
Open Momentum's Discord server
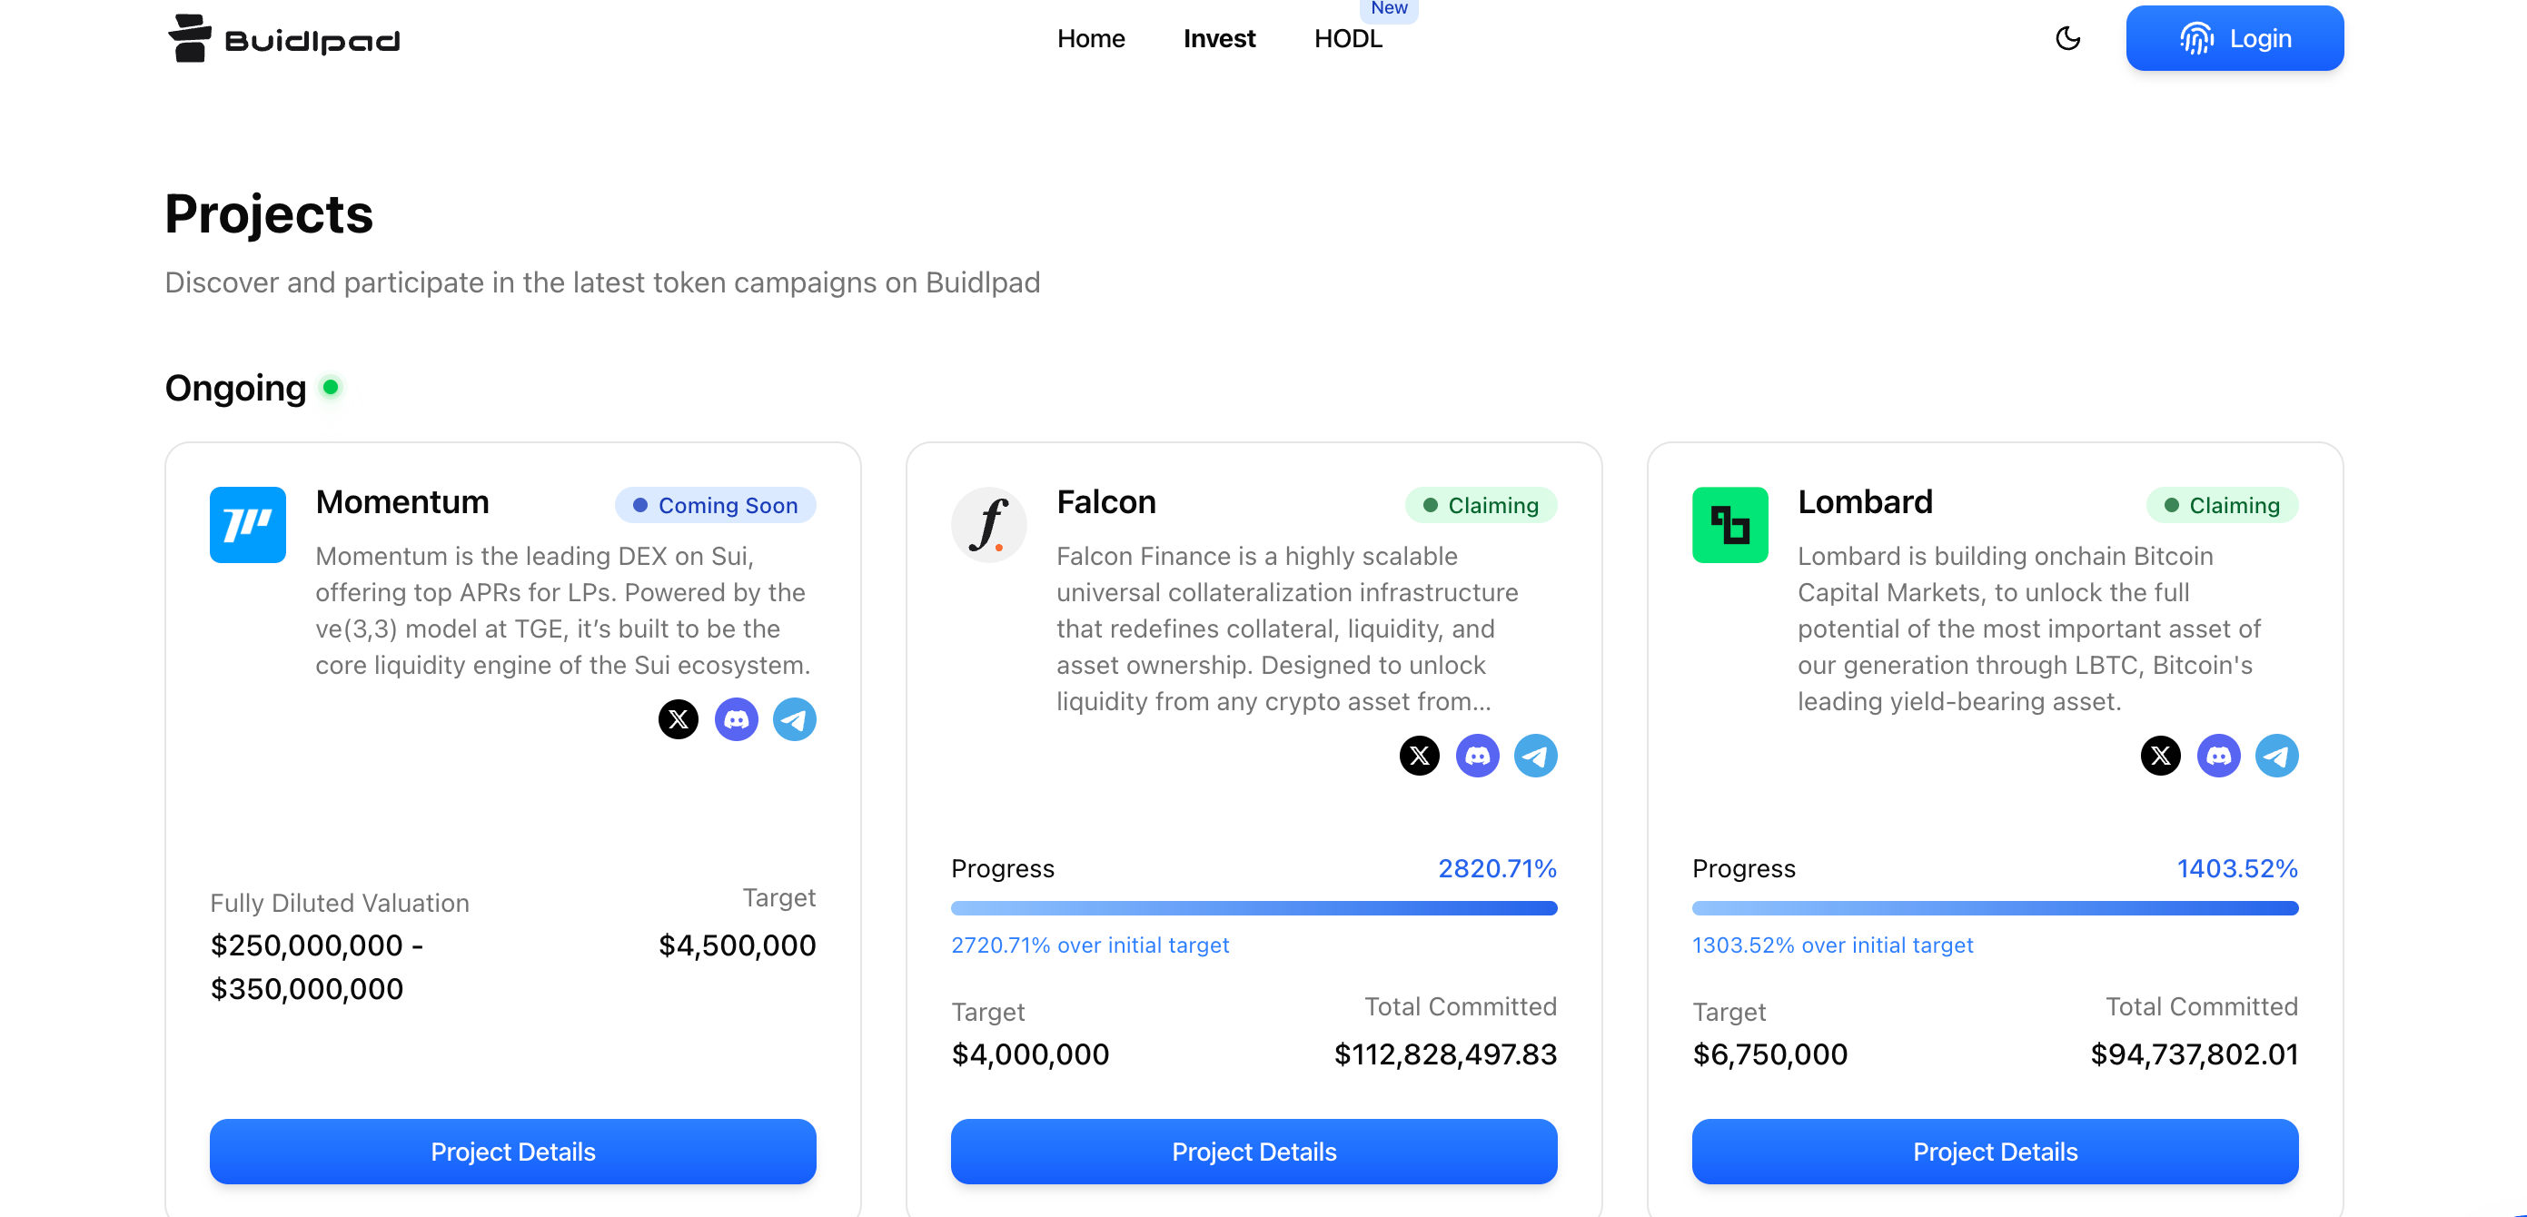[736, 718]
